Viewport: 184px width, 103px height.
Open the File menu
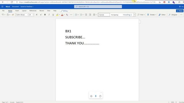[x=3, y=11]
